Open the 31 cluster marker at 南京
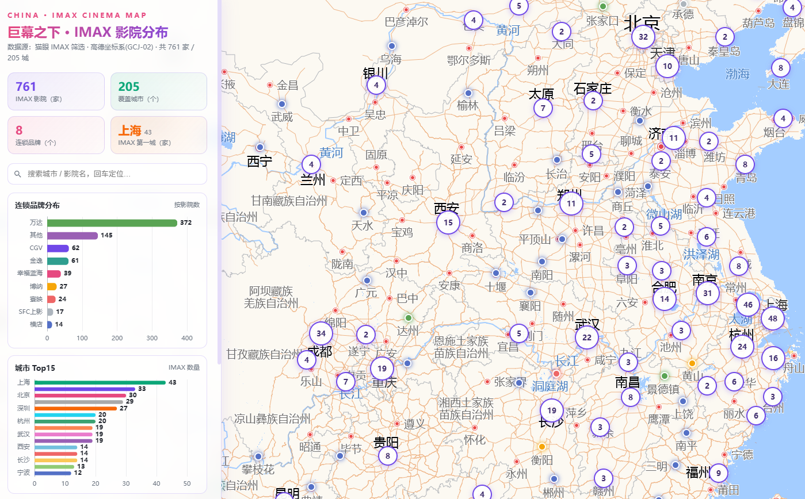 pyautogui.click(x=708, y=293)
